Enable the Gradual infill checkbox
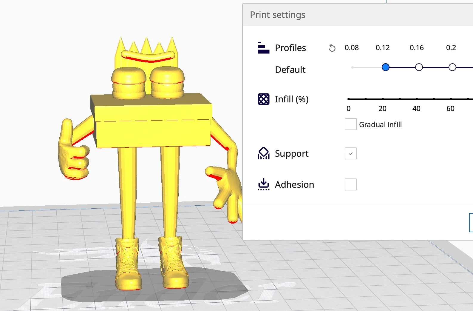473x311 pixels. click(350, 124)
